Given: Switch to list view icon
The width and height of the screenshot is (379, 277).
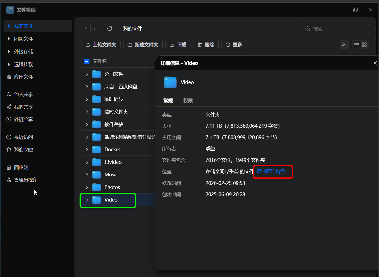Looking at the screenshot, I should tap(356, 44).
